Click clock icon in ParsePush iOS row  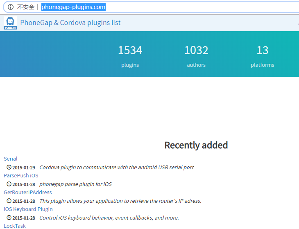click(9, 184)
